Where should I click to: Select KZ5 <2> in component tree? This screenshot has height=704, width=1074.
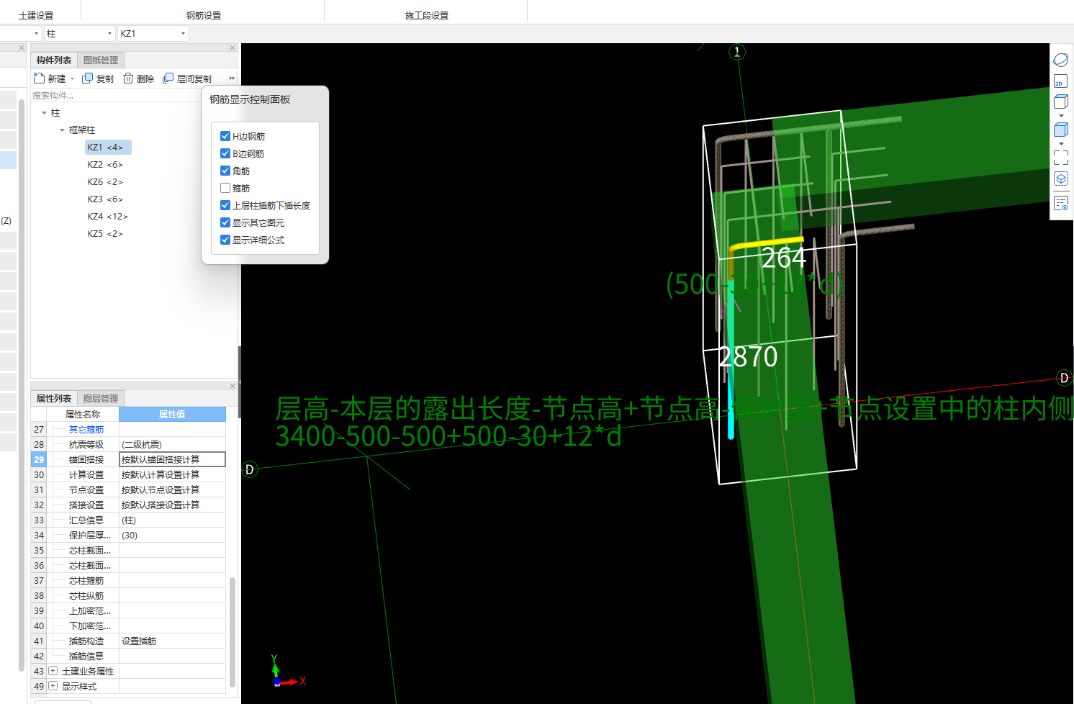(105, 233)
